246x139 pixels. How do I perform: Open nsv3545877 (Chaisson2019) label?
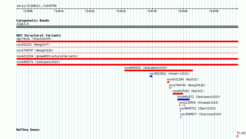(201, 114)
